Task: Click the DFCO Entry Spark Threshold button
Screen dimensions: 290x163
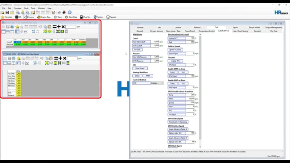Action: pos(173,122)
